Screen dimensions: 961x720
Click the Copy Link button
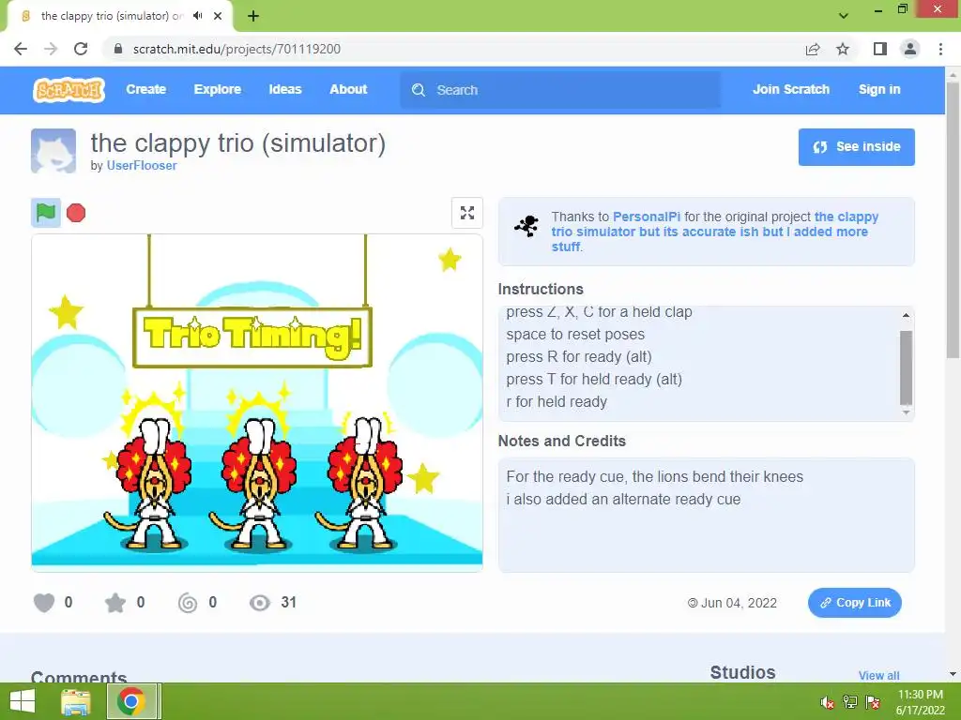pos(854,603)
